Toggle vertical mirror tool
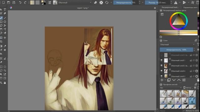 (184, 2)
